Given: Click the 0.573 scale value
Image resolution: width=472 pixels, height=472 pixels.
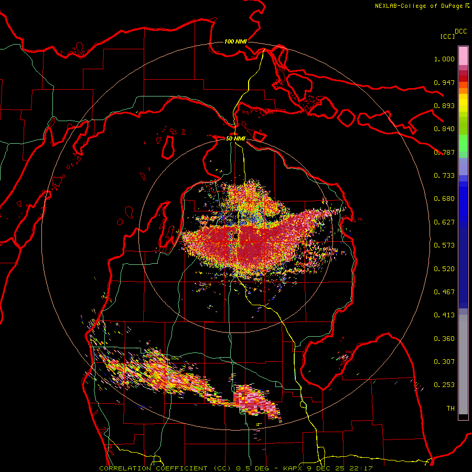Looking at the screenshot, I should click(444, 245).
